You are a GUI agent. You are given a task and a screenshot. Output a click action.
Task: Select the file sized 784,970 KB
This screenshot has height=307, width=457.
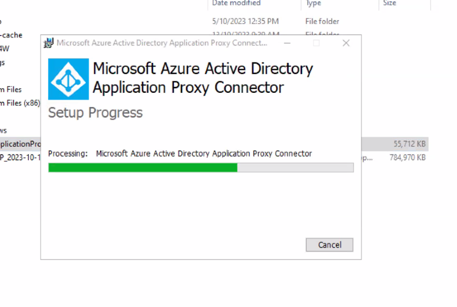(407, 158)
